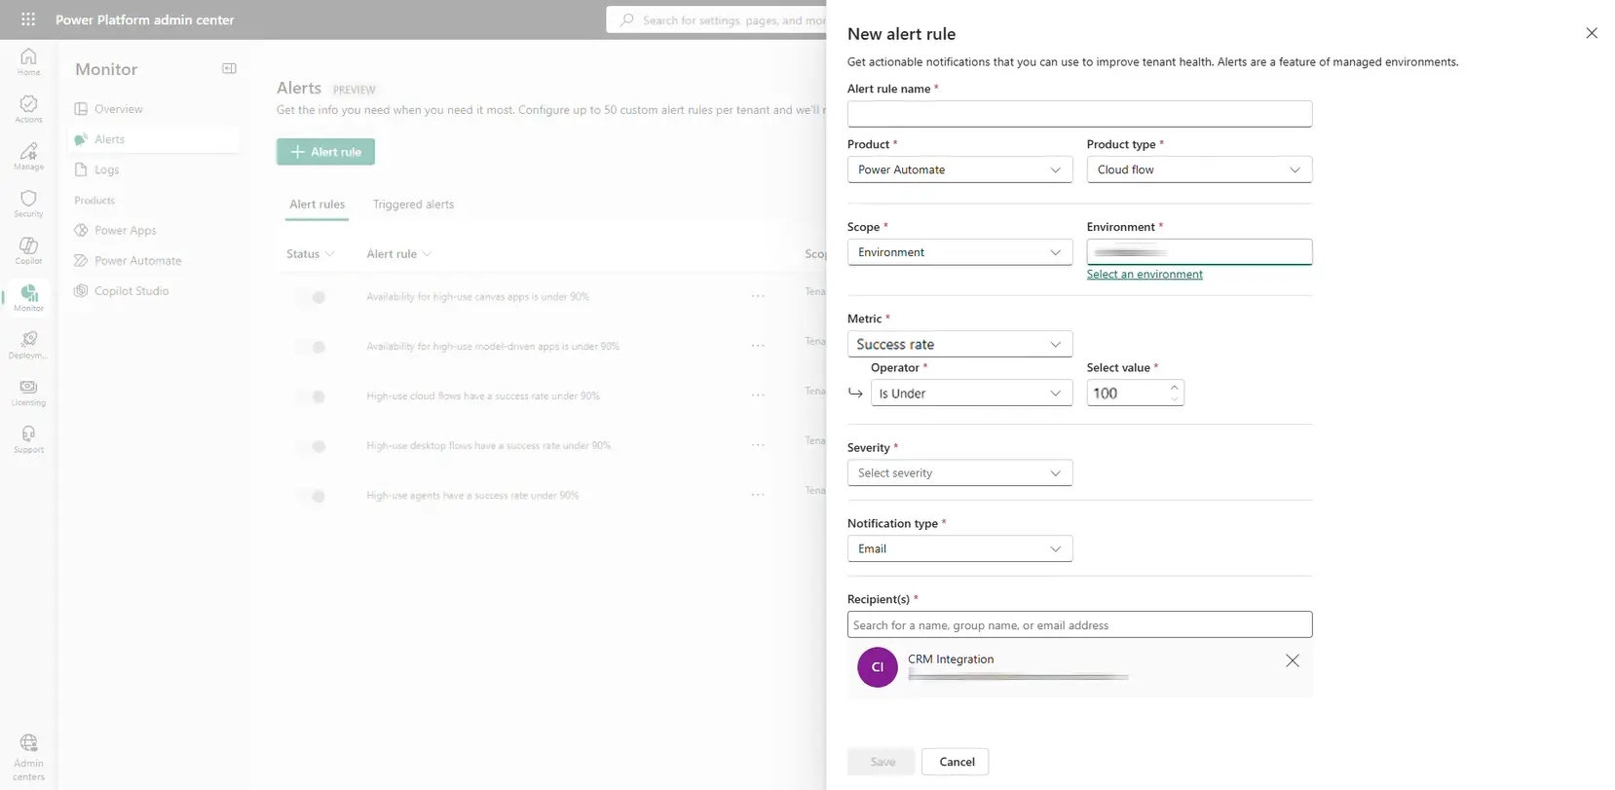1615x790 pixels.
Task: Sort by Alert rule column
Action: pyautogui.click(x=399, y=254)
